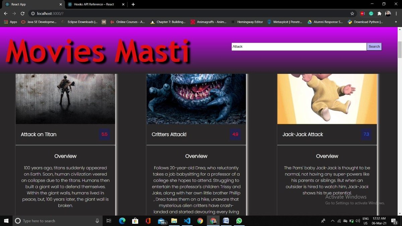Close the React App tab
Image resolution: width=402 pixels, height=226 pixels.
click(x=60, y=4)
